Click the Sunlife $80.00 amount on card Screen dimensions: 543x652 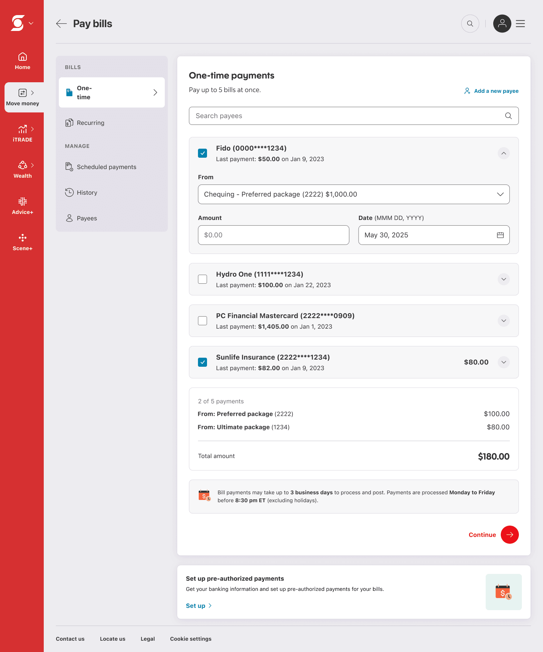[476, 362]
